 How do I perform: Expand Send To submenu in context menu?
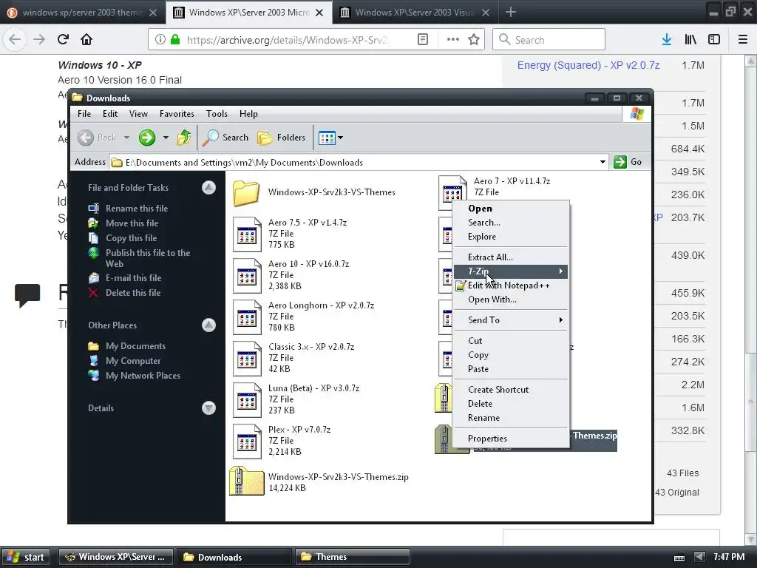(x=511, y=320)
